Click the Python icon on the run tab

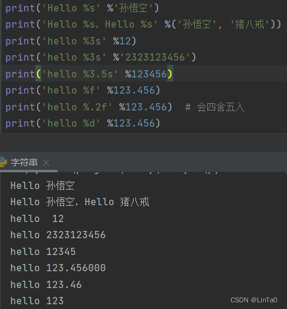[3, 162]
